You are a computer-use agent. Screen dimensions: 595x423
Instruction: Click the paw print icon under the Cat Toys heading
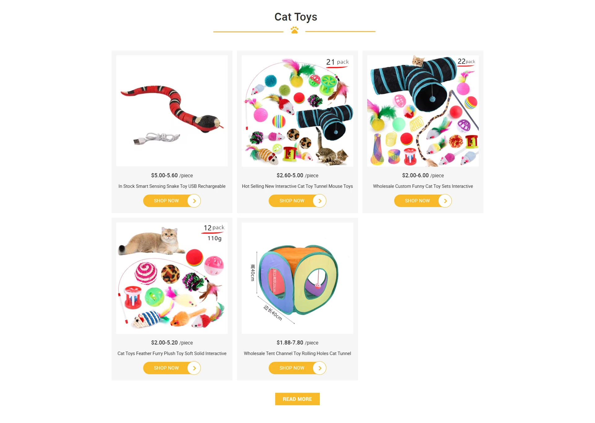tap(294, 30)
